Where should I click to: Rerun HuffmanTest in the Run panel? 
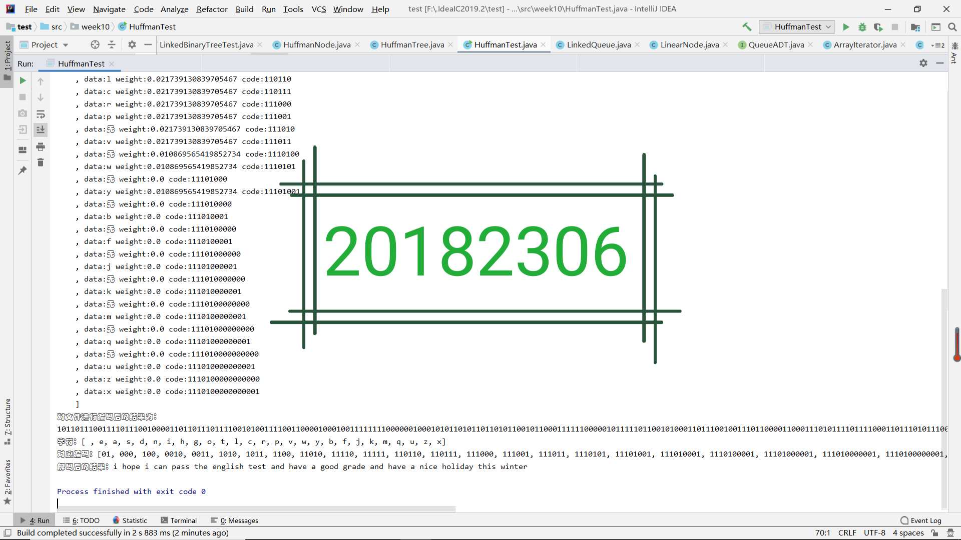[x=23, y=80]
